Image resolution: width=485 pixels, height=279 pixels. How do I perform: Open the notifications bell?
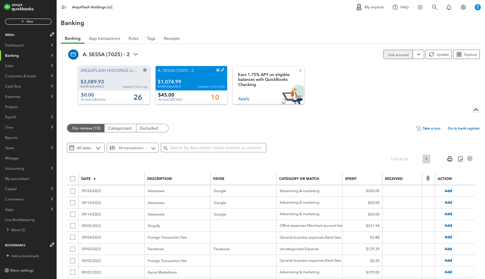(449, 7)
